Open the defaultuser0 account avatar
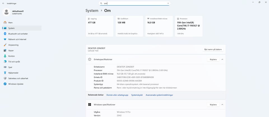 6,12
